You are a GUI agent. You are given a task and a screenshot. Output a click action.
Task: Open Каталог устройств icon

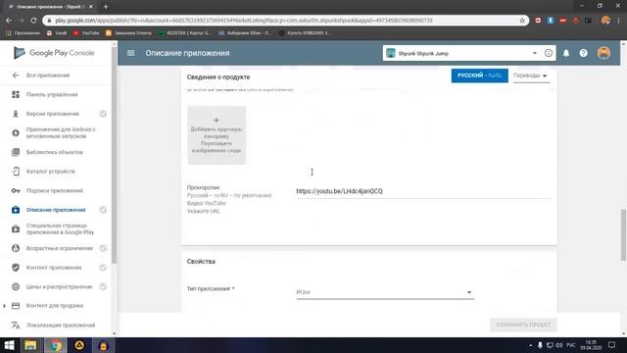16,172
